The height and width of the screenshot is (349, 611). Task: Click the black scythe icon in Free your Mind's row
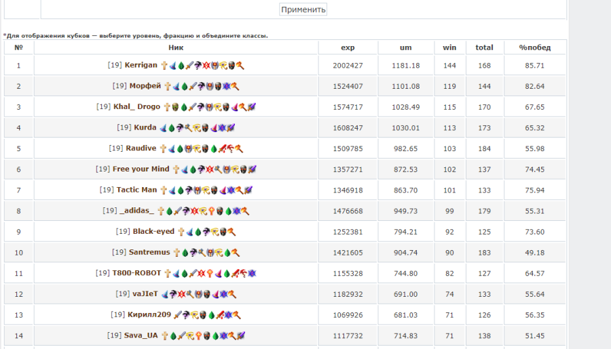(202, 169)
